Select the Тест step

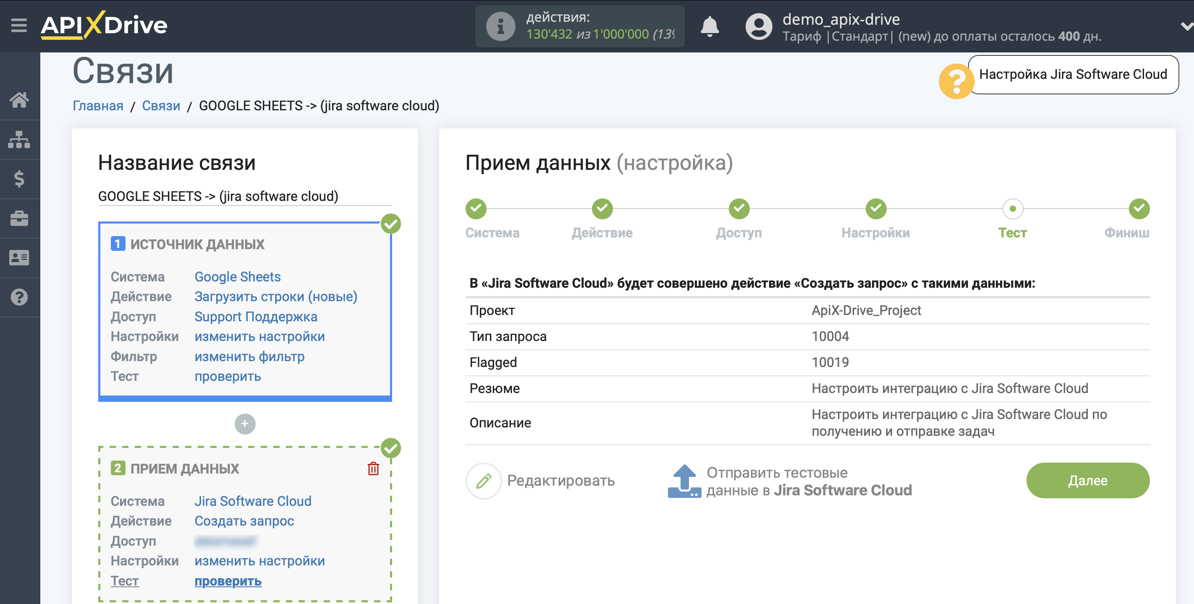pyautogui.click(x=1012, y=208)
